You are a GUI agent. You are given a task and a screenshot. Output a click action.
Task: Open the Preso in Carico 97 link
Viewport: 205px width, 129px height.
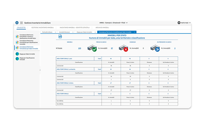point(112,48)
